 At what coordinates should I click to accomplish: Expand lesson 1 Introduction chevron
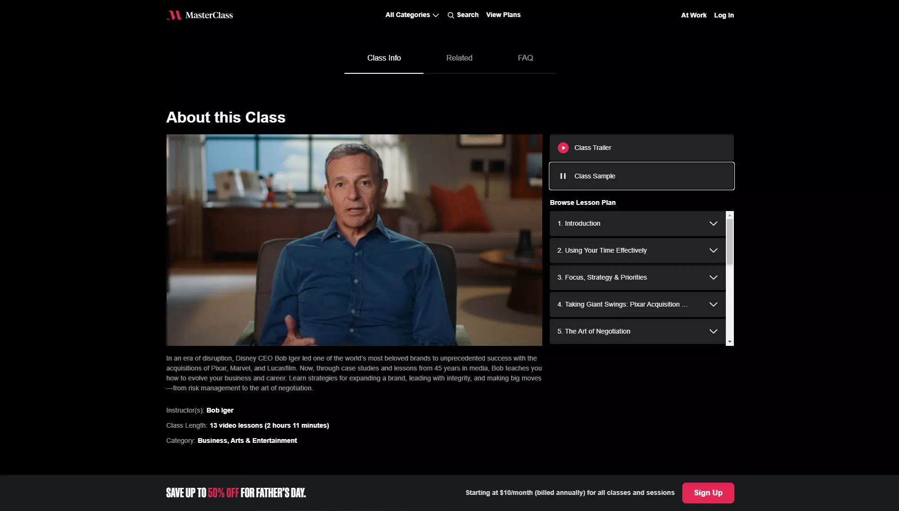(x=714, y=223)
